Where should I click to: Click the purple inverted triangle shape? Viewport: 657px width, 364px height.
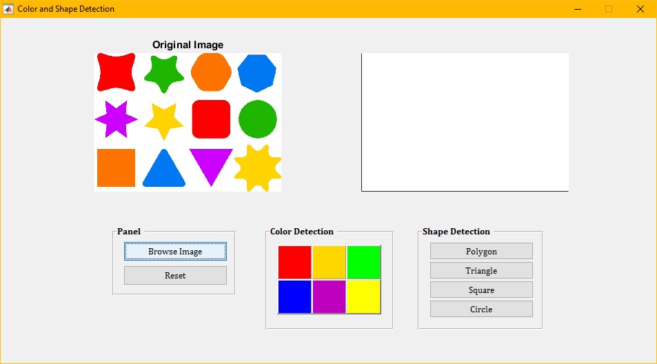[x=211, y=165]
